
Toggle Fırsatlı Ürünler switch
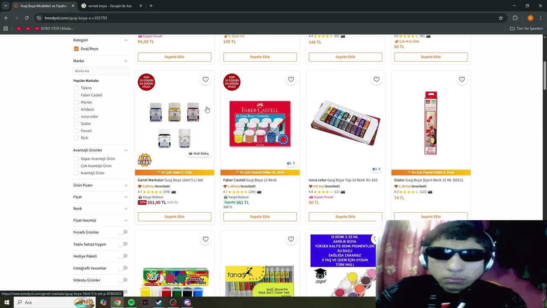[x=123, y=232]
